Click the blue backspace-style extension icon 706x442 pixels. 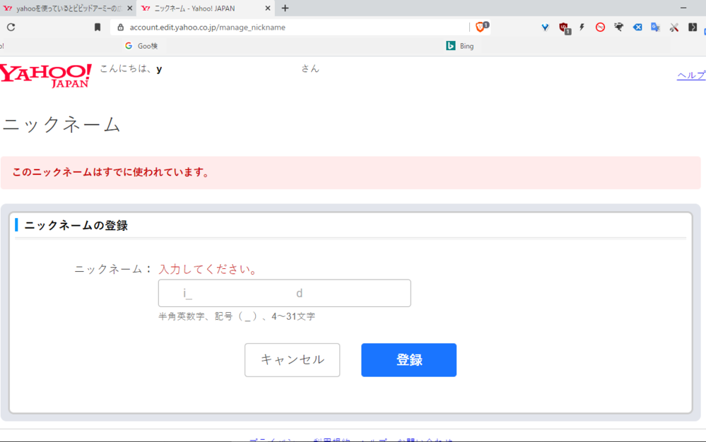tap(637, 28)
